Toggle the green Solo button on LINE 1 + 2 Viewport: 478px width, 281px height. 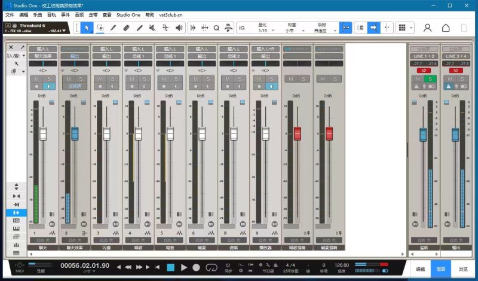(x=430, y=79)
